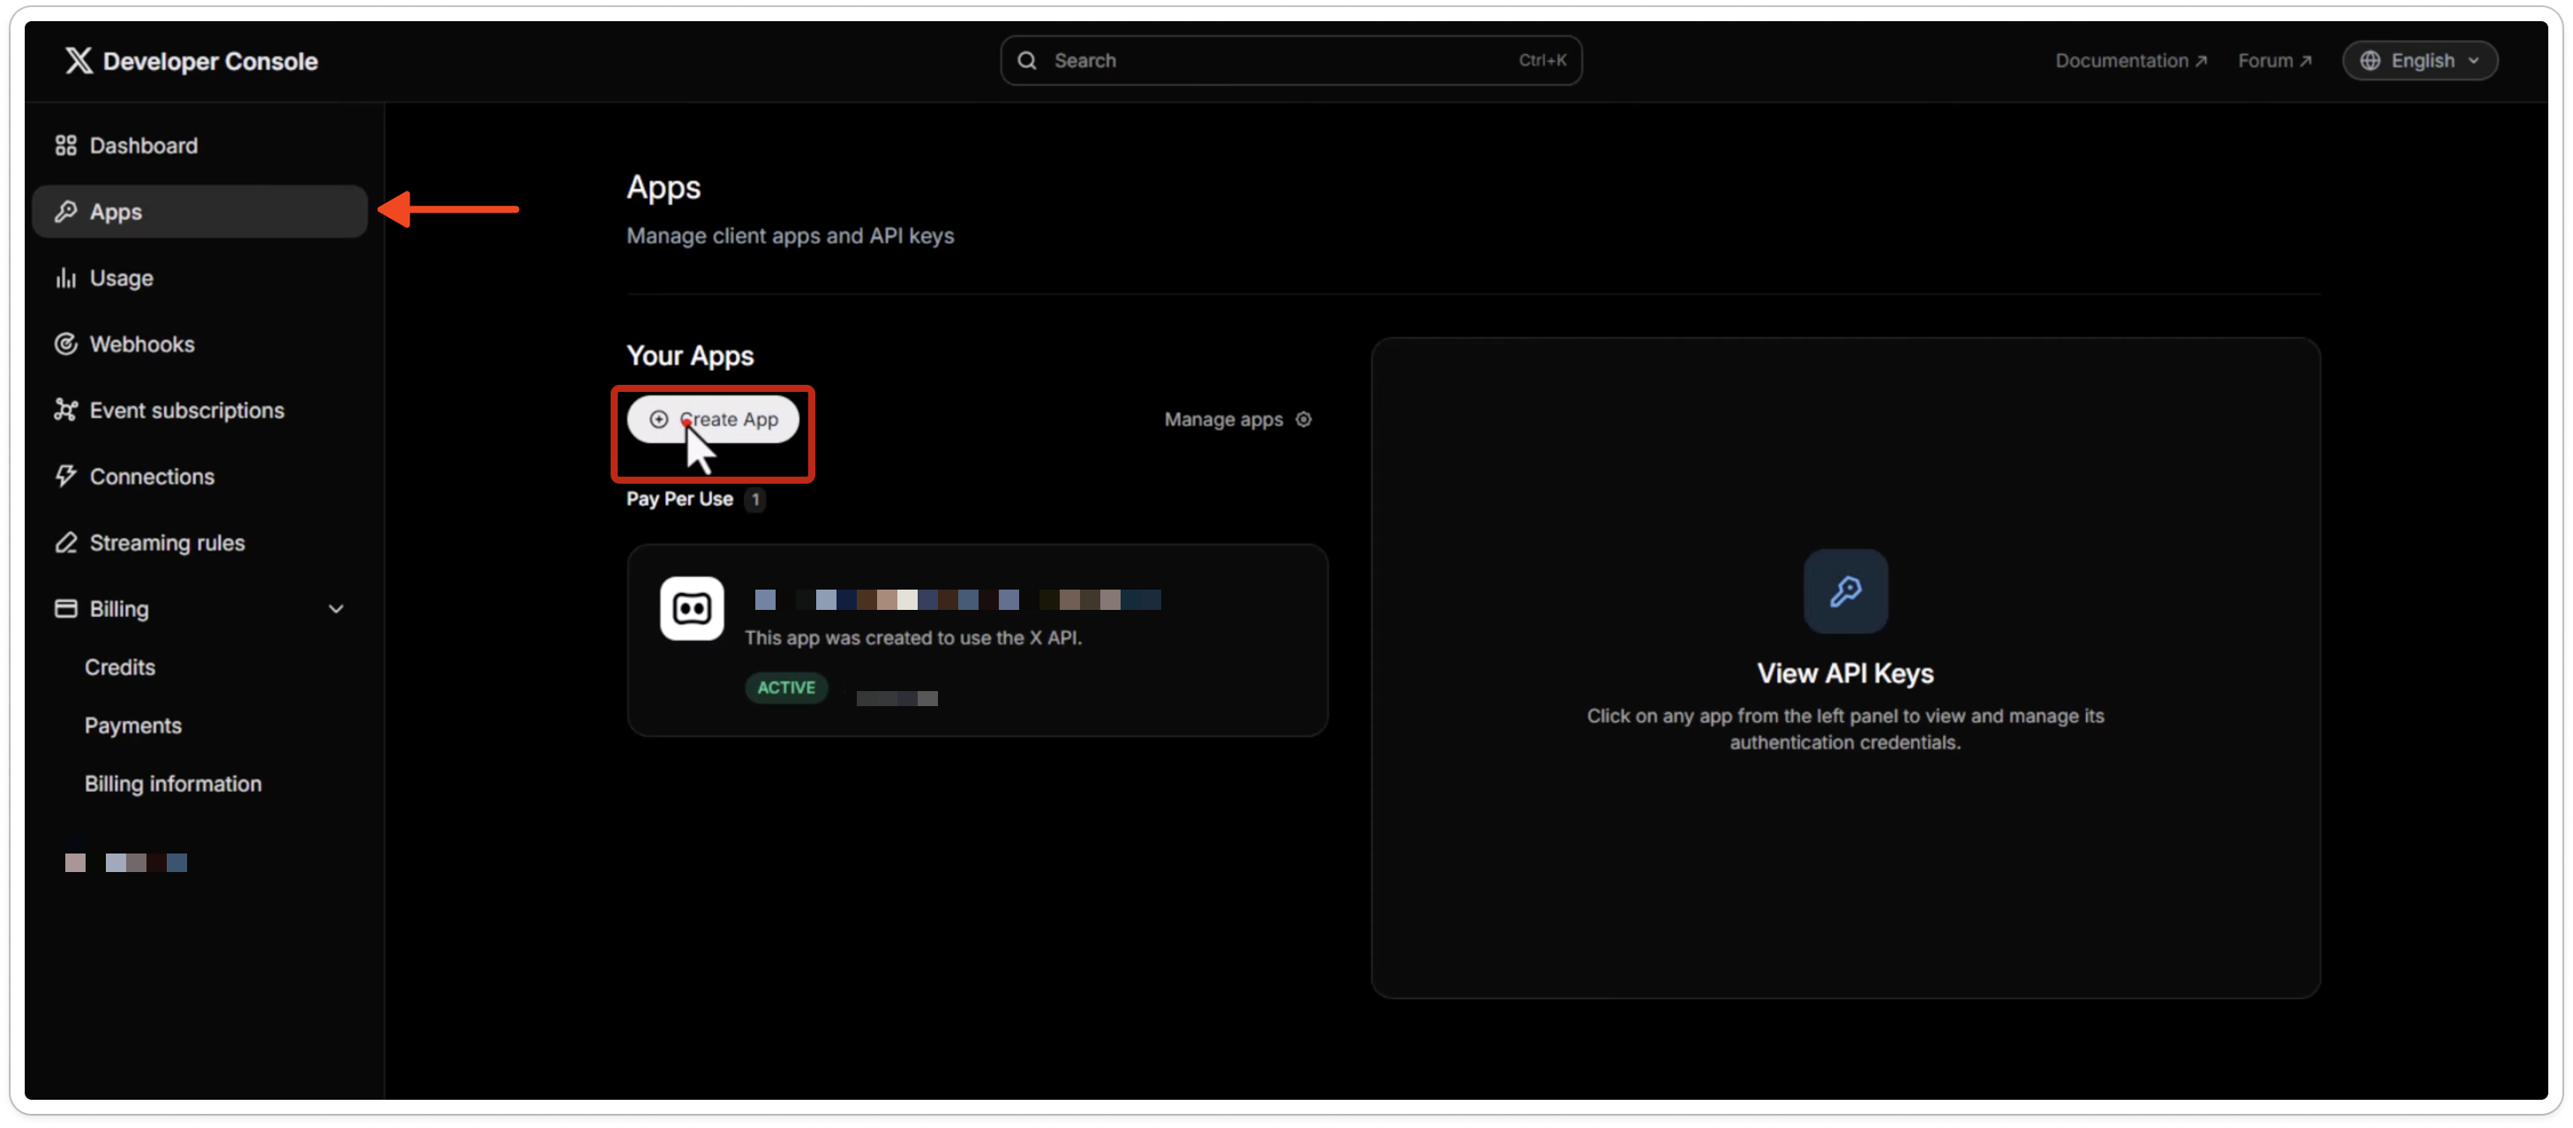Image resolution: width=2573 pixels, height=1128 pixels.
Task: Click the Connections lightning icon
Action: point(66,476)
